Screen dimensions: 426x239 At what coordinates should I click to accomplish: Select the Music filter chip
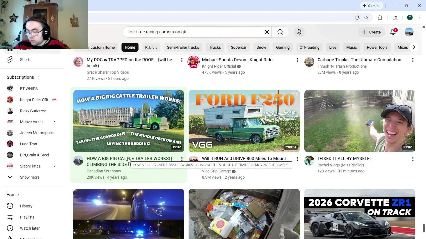click(351, 47)
